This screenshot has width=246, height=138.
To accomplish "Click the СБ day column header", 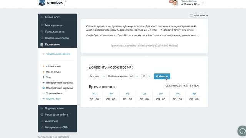I will [178, 94].
